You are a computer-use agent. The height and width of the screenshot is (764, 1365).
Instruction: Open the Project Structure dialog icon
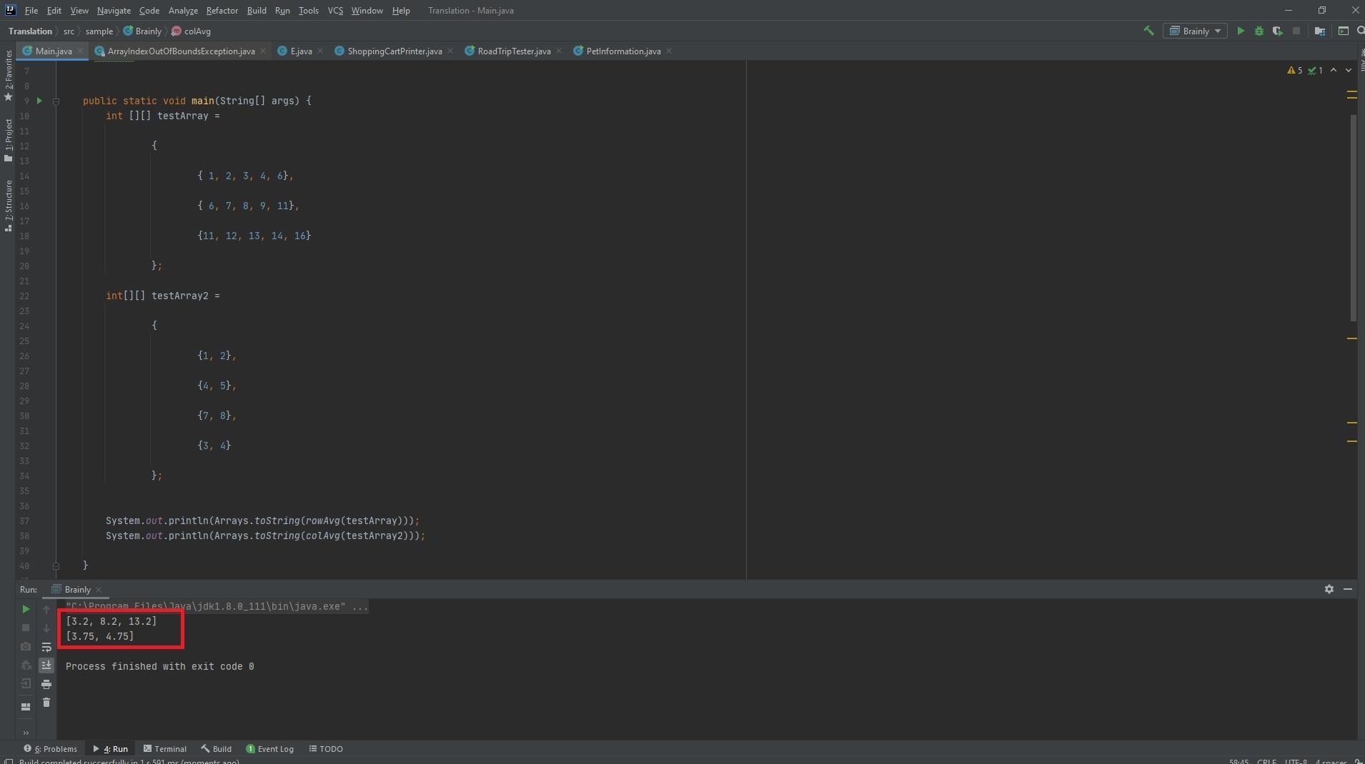coord(1319,31)
